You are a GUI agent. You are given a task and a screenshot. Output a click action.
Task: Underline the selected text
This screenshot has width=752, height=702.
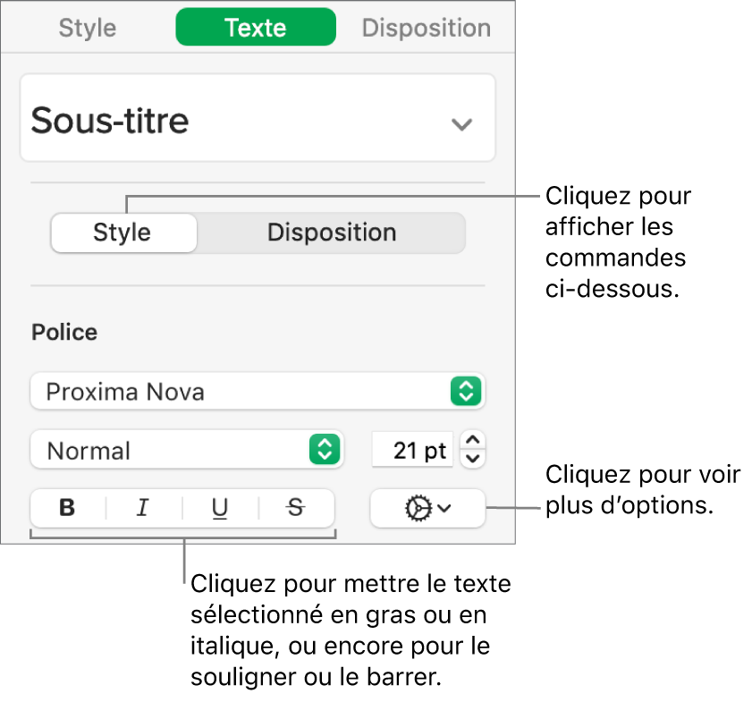coord(220,508)
